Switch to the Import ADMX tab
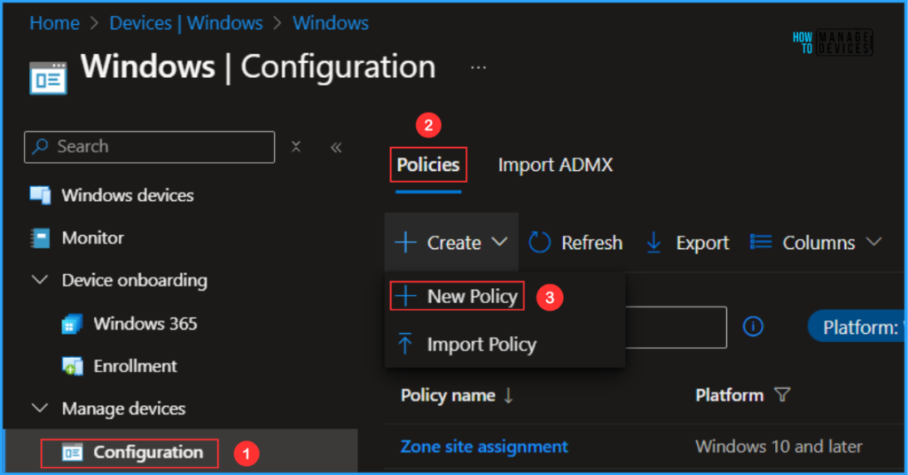The image size is (908, 475). point(554,165)
